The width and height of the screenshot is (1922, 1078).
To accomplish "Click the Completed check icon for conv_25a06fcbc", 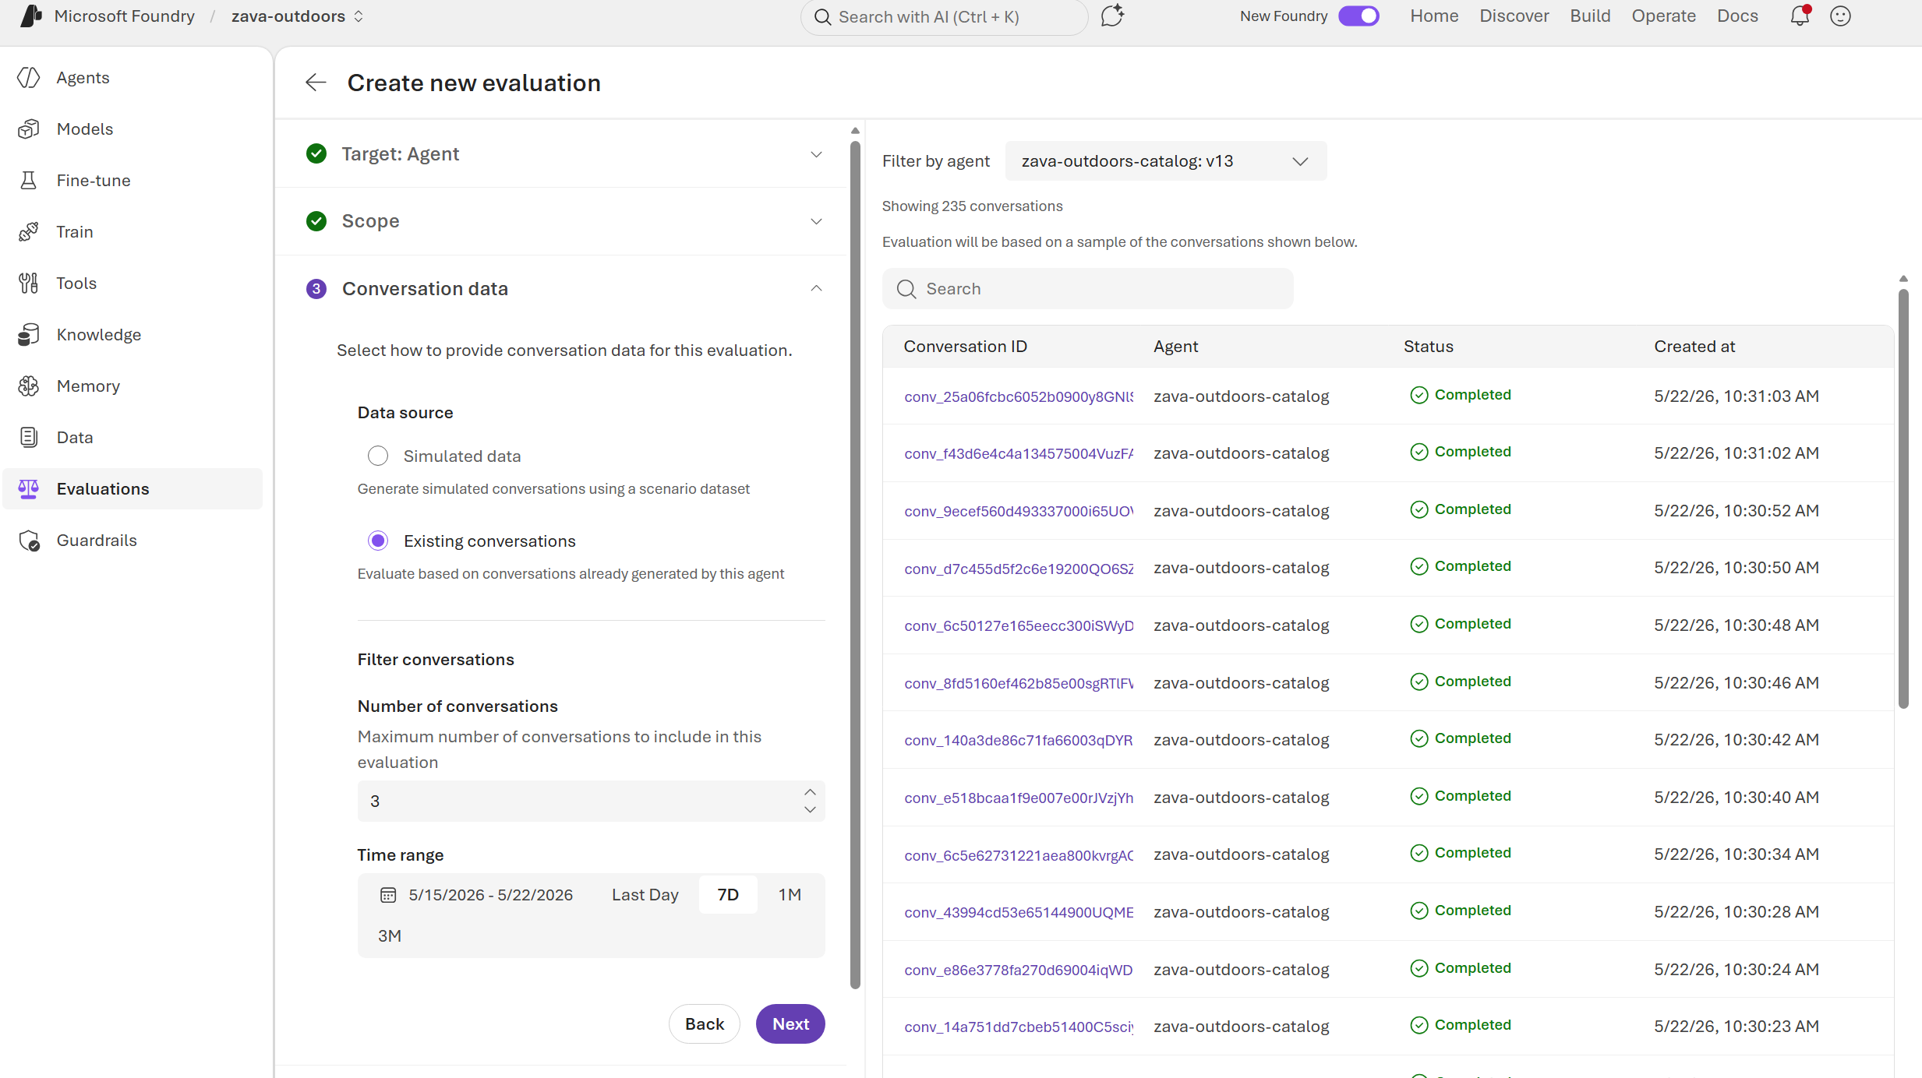I will 1419,395.
